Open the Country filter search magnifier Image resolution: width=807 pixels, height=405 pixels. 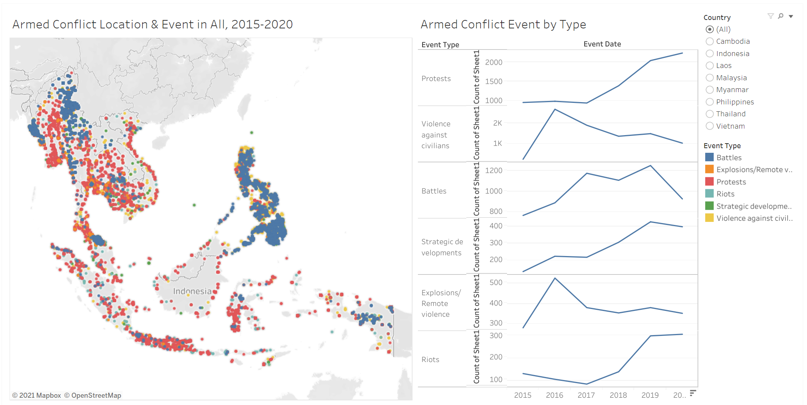click(x=780, y=16)
